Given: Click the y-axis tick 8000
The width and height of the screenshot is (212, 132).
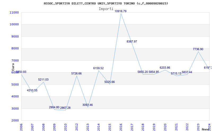Looking at the screenshot, I should [x=15, y=49].
